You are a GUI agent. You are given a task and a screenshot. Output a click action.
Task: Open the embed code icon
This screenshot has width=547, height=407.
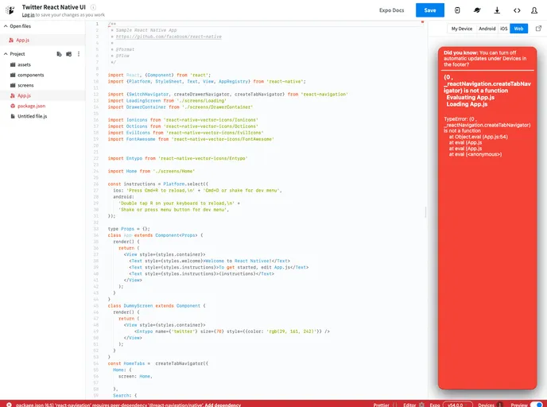click(517, 10)
